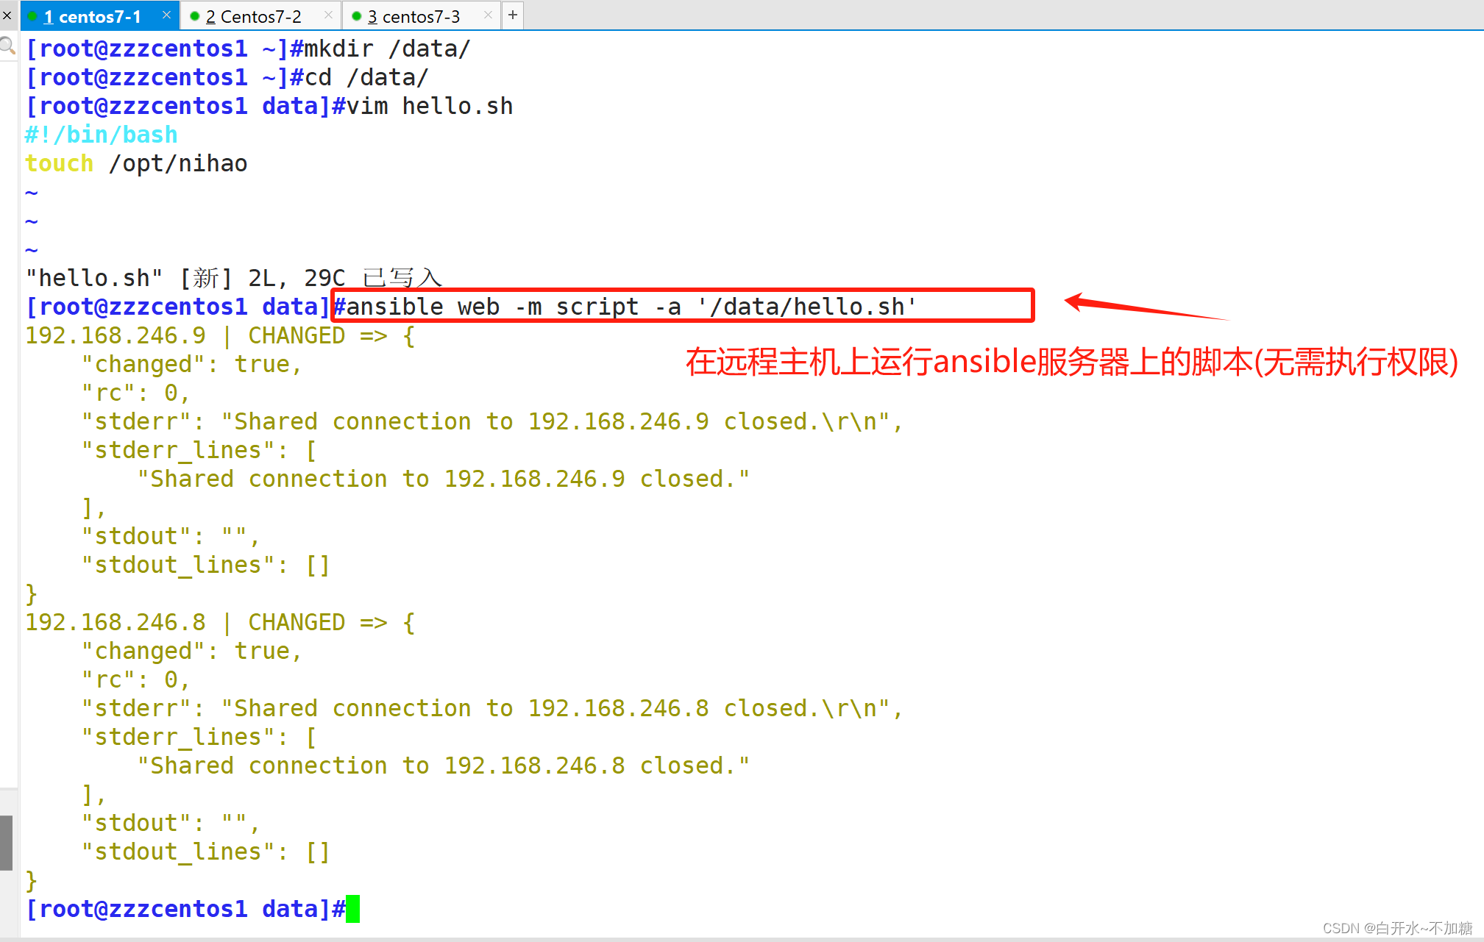Close the centos7-3 tab
The width and height of the screenshot is (1484, 942).
488,15
